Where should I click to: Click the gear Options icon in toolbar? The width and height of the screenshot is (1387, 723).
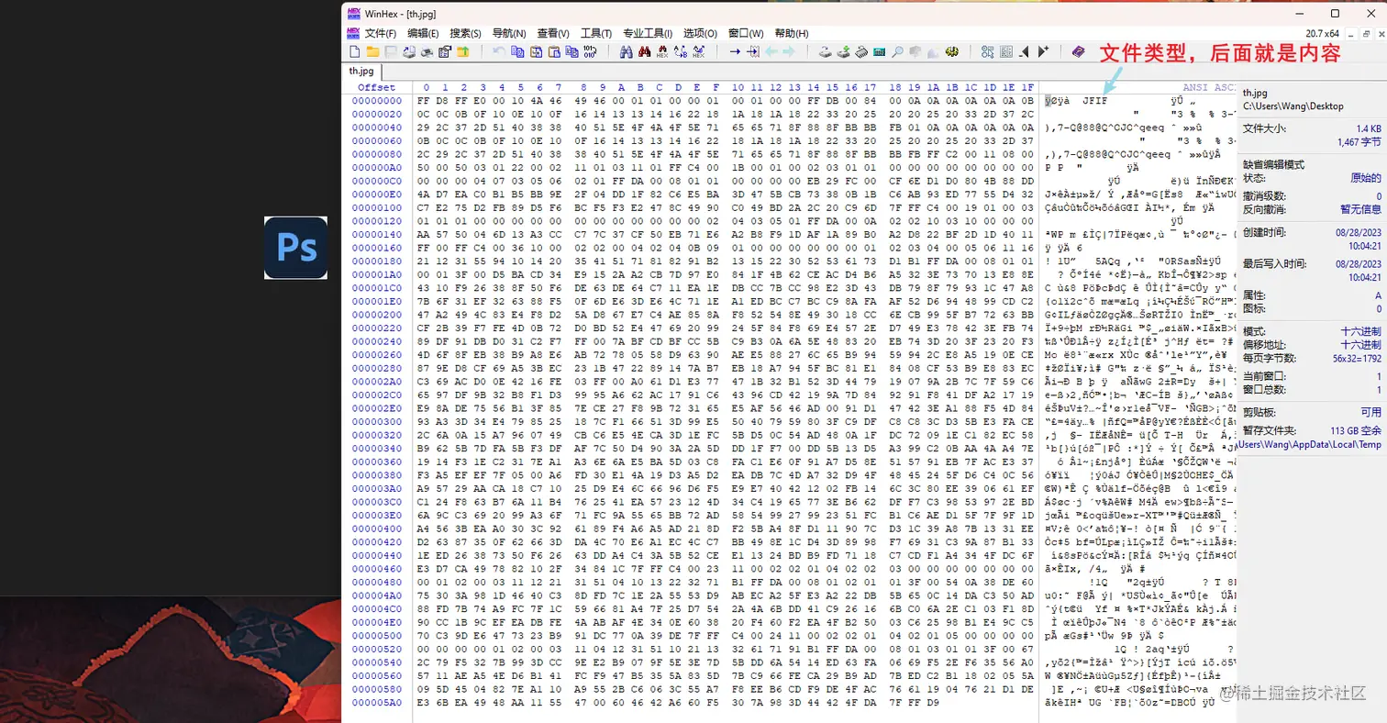tap(951, 51)
